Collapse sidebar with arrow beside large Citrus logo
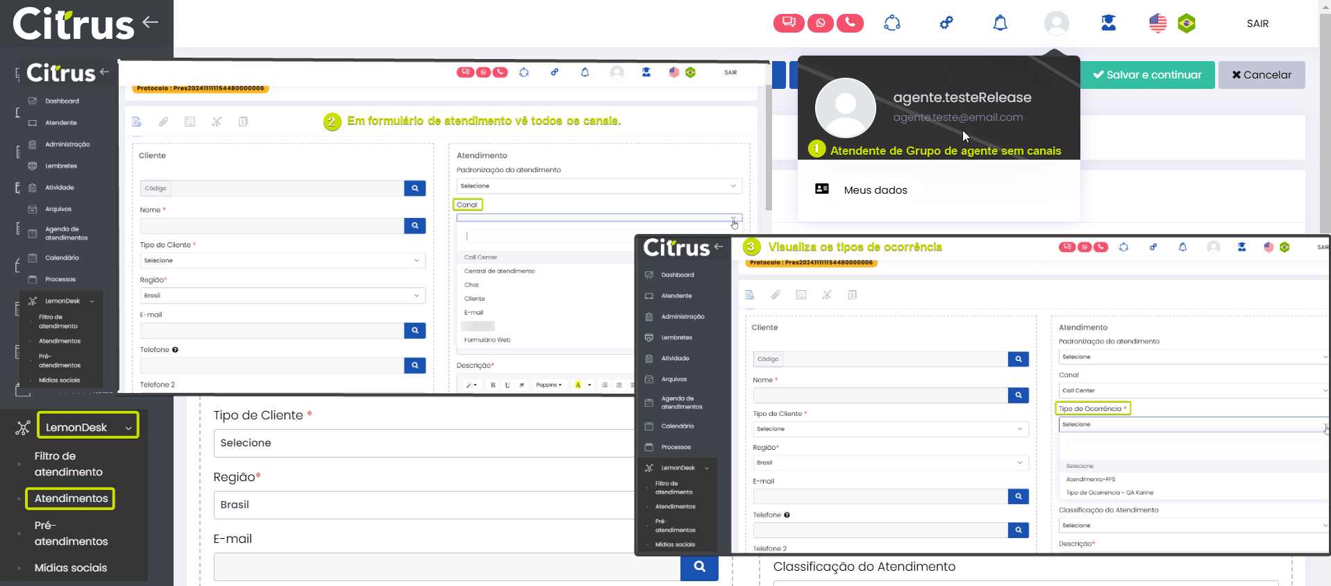 pyautogui.click(x=151, y=22)
